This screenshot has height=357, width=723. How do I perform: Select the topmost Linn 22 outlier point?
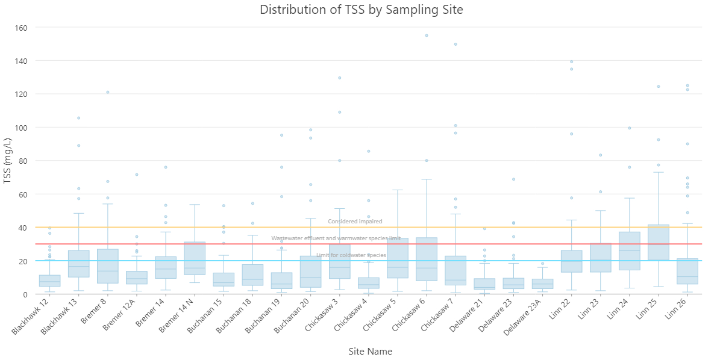(x=571, y=61)
